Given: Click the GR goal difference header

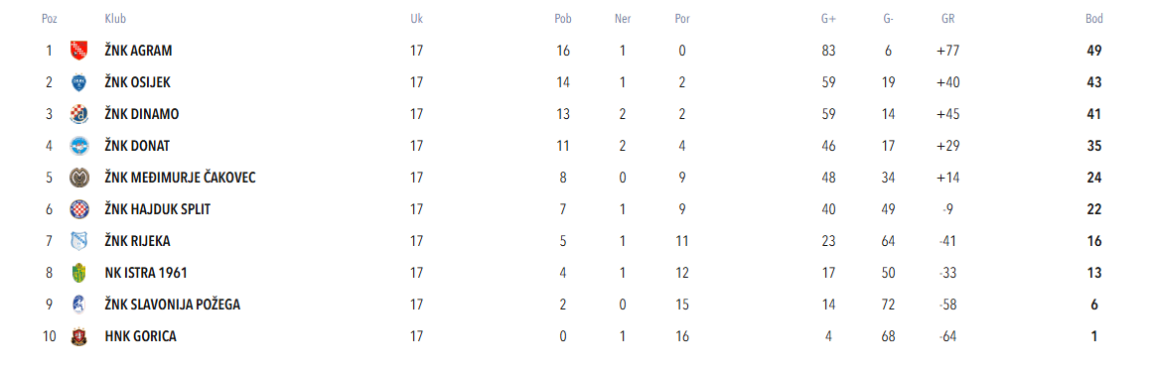Looking at the screenshot, I should [x=947, y=19].
